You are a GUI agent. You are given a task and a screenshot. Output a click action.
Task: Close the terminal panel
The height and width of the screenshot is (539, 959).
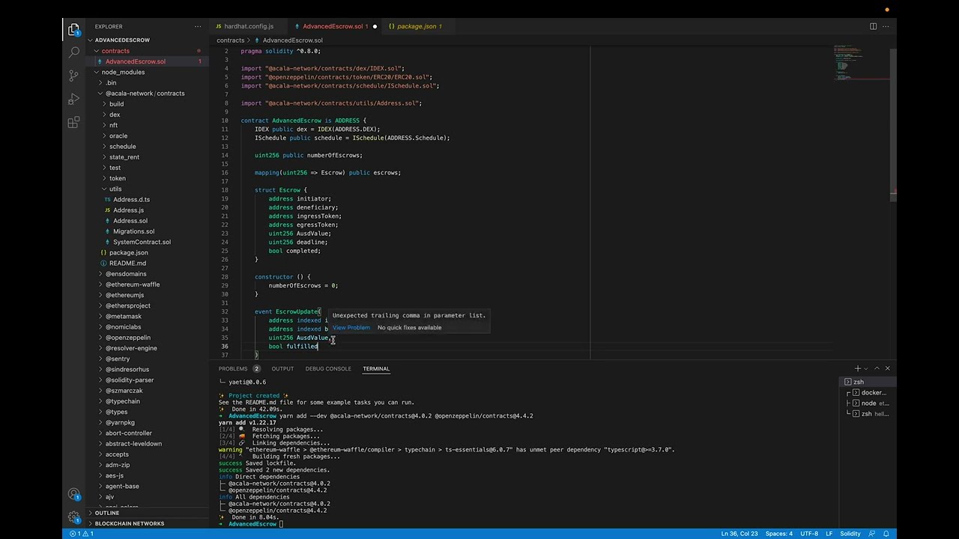click(887, 368)
